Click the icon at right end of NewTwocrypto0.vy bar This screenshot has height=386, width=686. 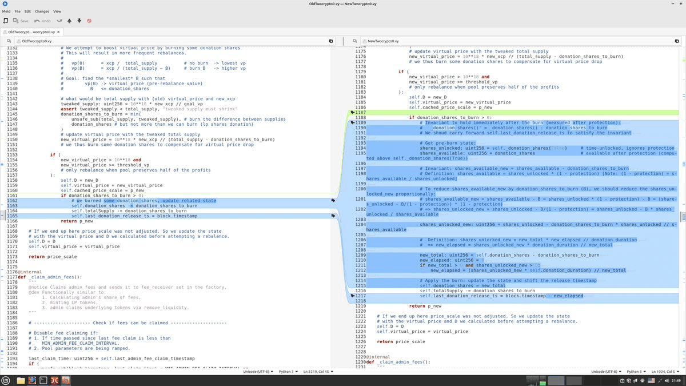point(676,41)
